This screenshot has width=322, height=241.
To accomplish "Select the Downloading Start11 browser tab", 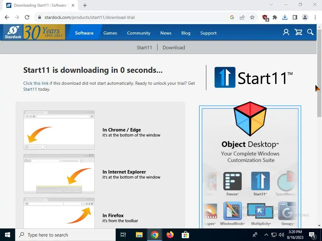I will click(40, 5).
